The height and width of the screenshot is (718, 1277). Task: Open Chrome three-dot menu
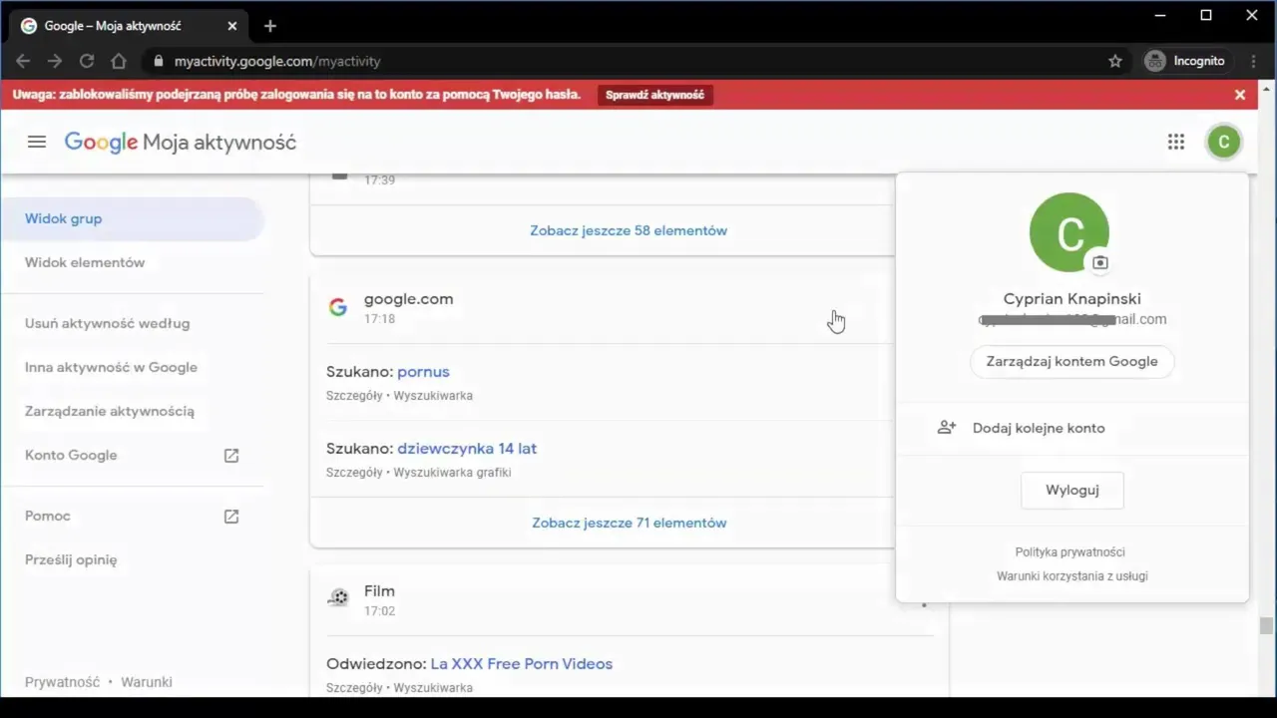[x=1254, y=61]
